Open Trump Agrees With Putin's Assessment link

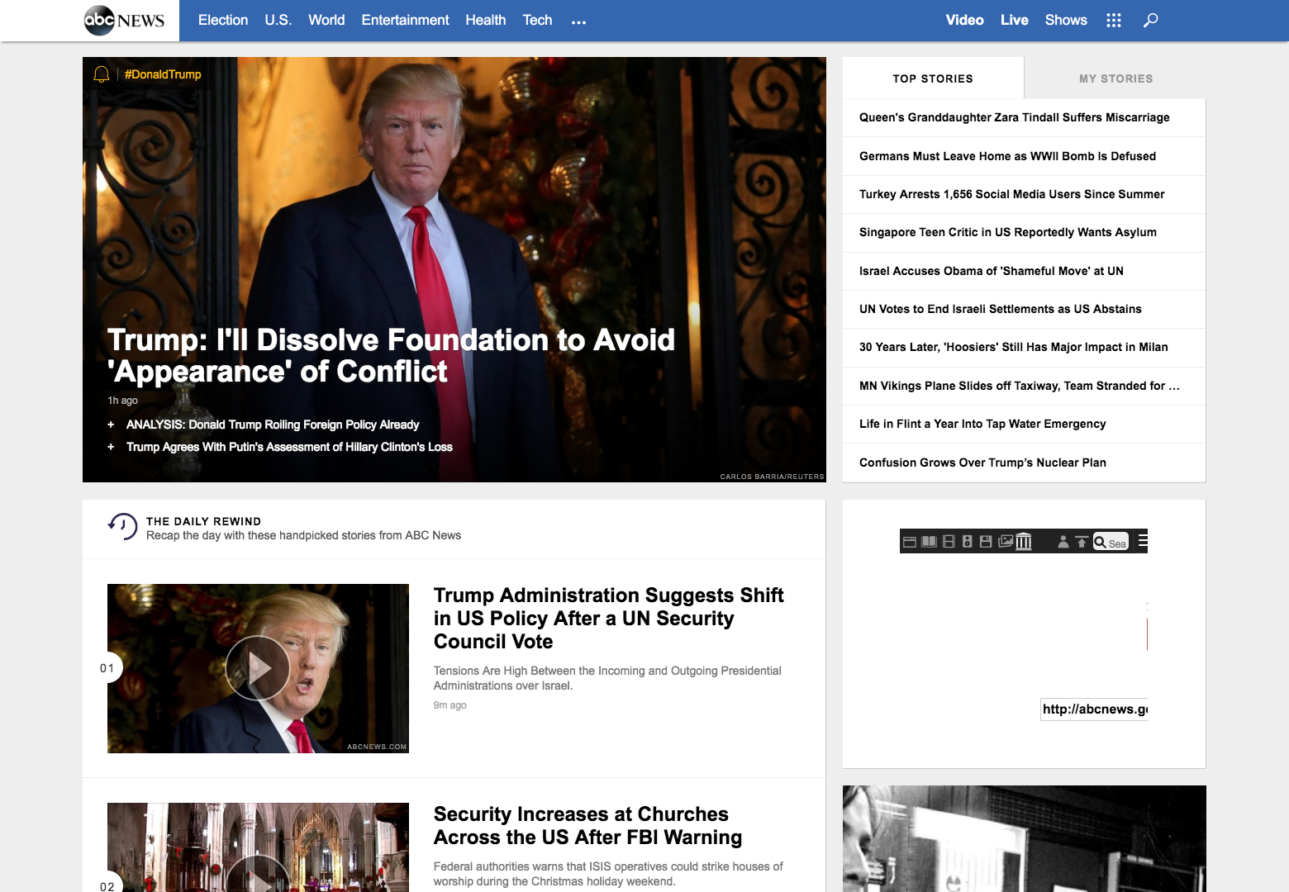(x=289, y=447)
